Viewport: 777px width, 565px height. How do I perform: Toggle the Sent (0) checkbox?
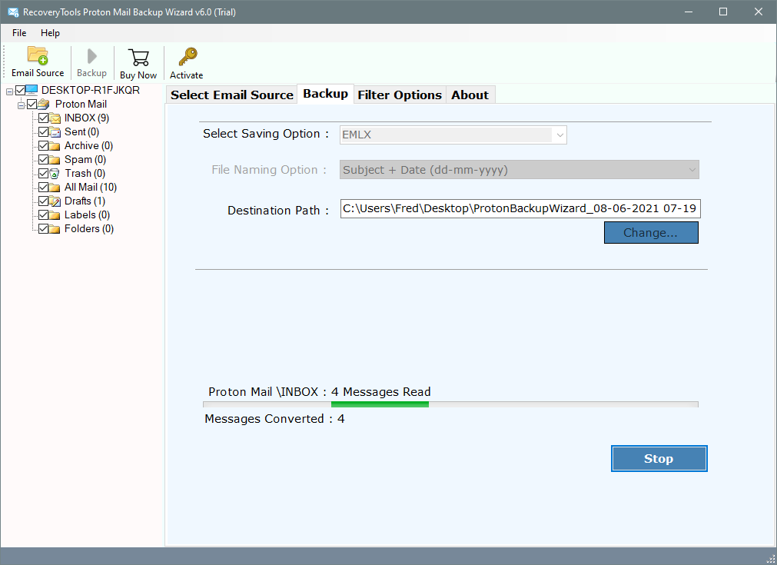44,132
